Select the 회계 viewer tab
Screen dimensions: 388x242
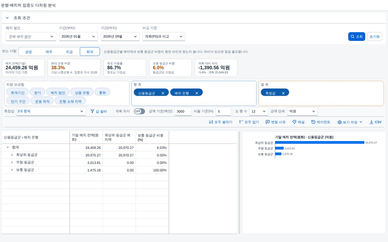90,52
